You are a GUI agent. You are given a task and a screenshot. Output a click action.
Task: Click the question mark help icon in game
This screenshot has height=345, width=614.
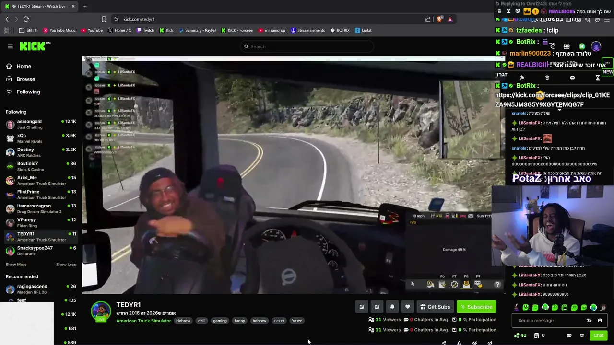[x=497, y=284]
